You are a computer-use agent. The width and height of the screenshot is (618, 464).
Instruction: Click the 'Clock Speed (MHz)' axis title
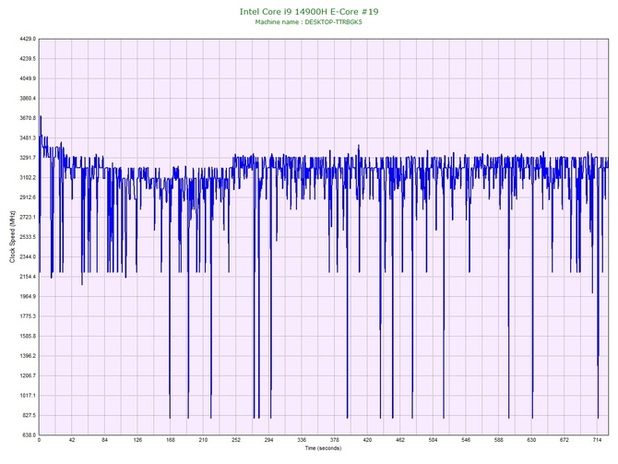[13, 237]
